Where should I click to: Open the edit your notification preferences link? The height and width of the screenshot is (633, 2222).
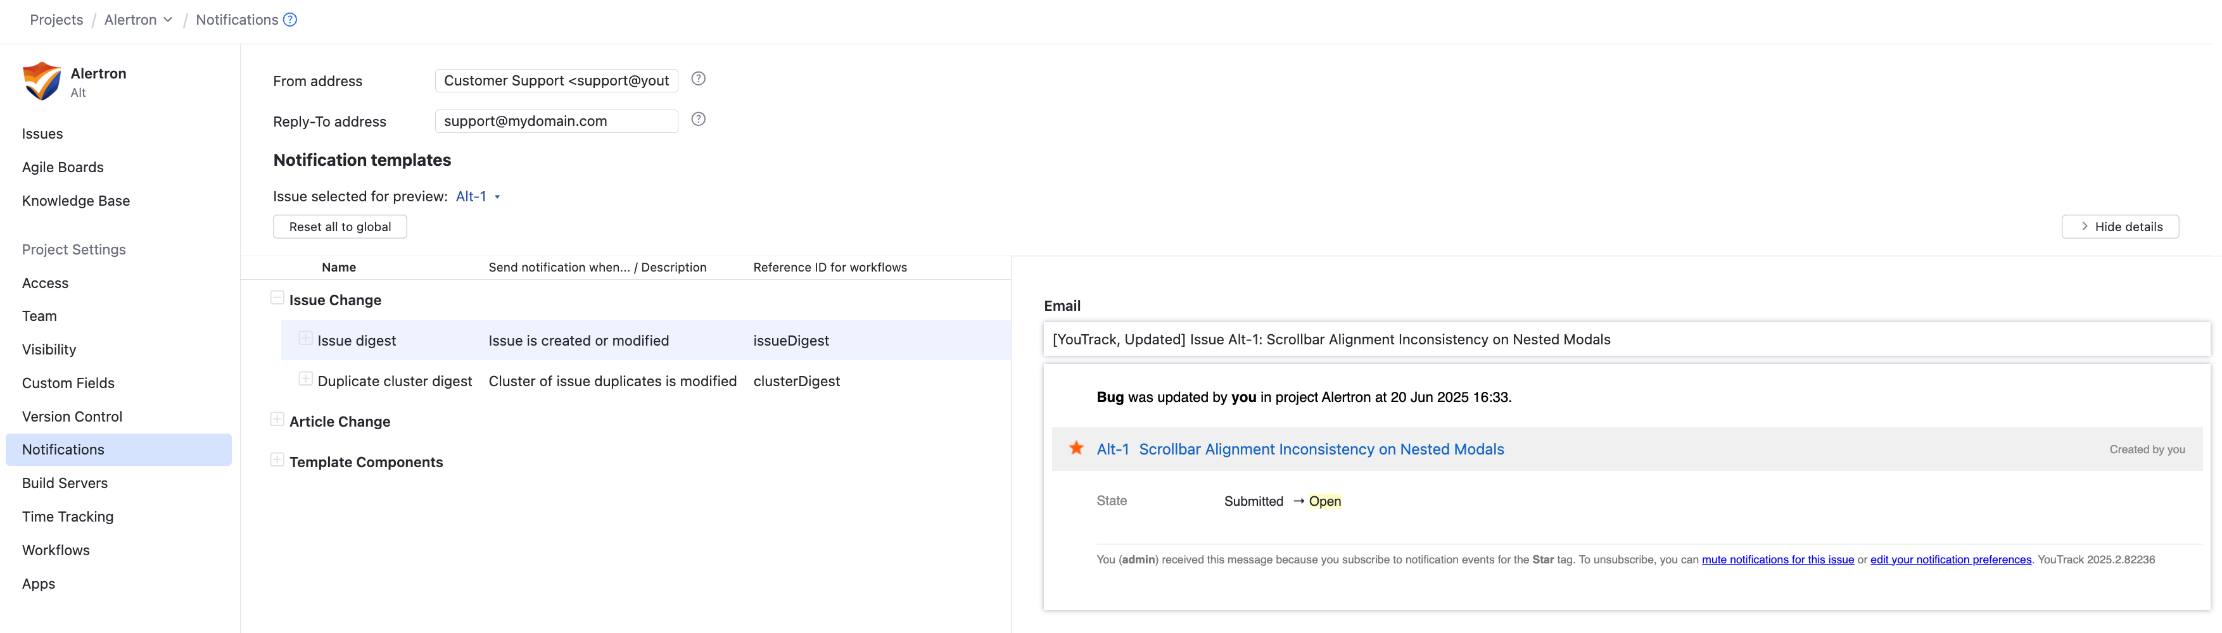(1950, 559)
